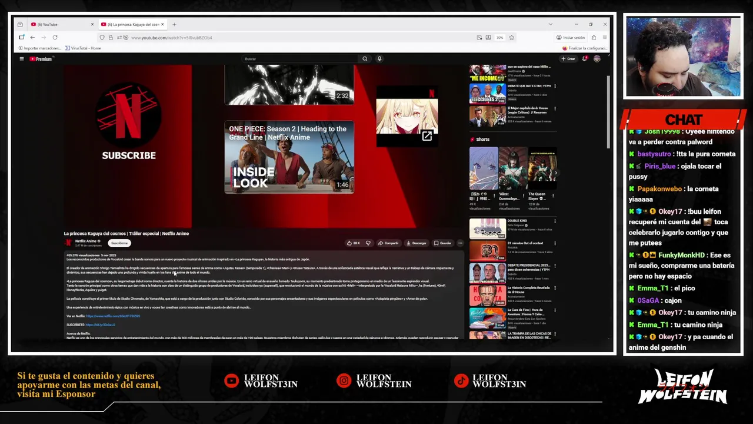The image size is (753, 424).
Task: Open the tab list dropdown arrow
Action: (550, 24)
